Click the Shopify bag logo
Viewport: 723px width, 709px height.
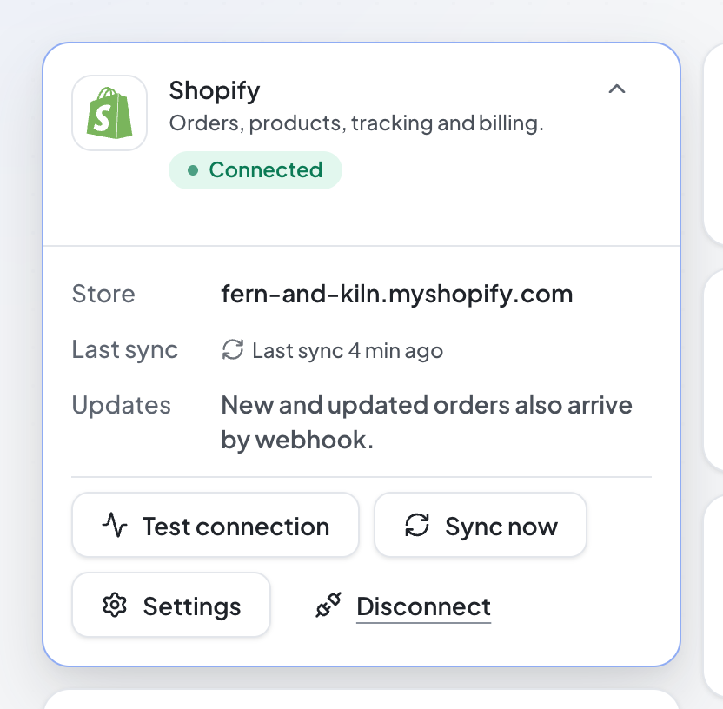(109, 113)
